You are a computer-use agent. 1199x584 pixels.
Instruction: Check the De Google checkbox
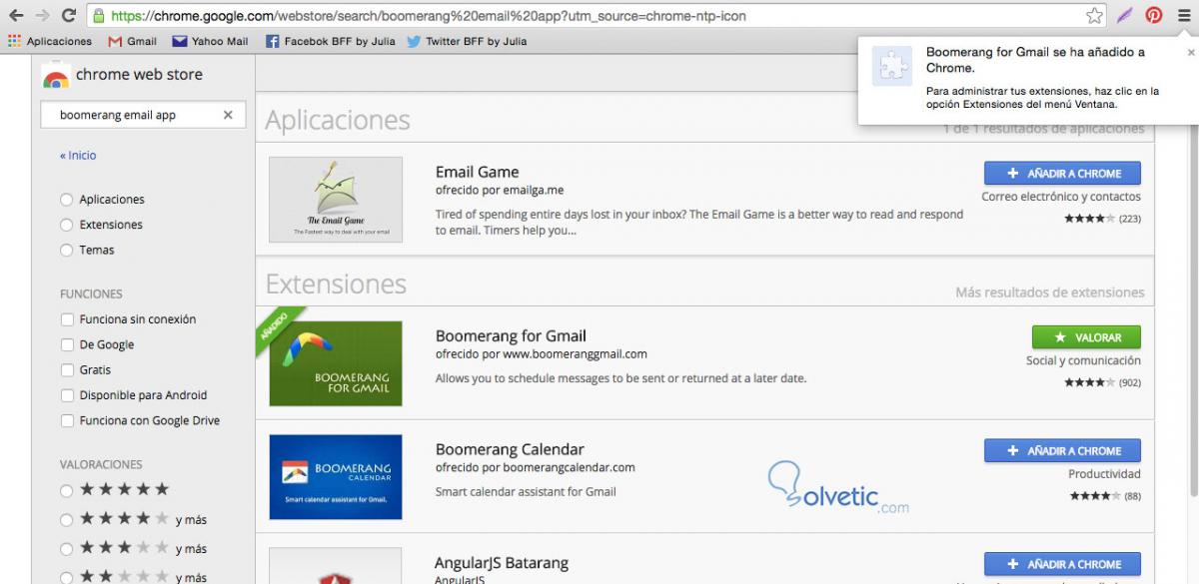pyautogui.click(x=67, y=344)
